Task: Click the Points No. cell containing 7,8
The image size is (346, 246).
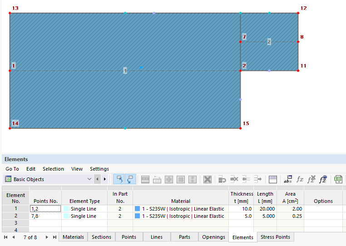Action: pos(45,216)
